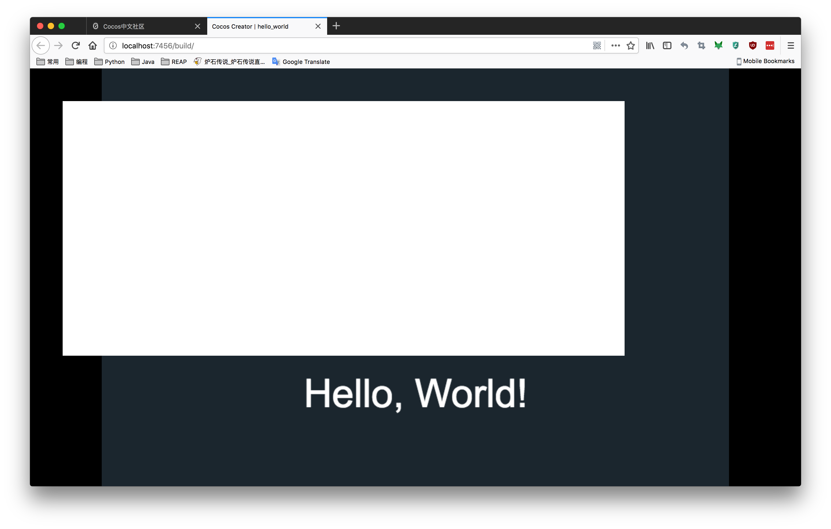Toggle the sidebar view icon

tap(667, 45)
